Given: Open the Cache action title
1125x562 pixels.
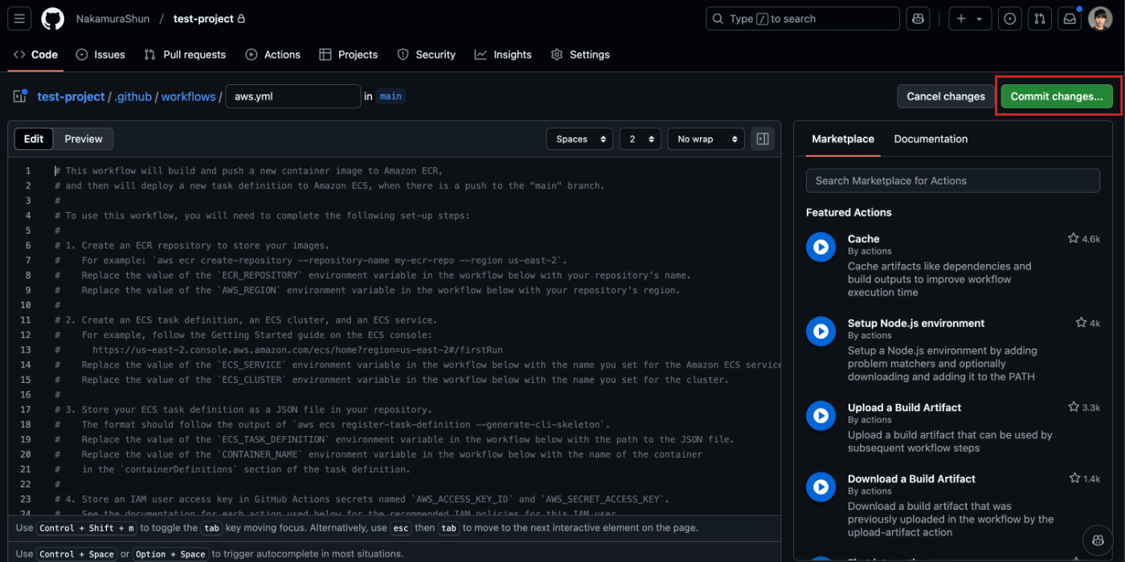Looking at the screenshot, I should pyautogui.click(x=864, y=238).
